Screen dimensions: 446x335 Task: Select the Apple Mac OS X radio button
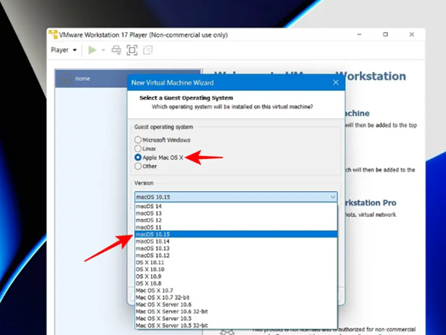pyautogui.click(x=138, y=157)
